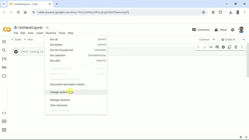249x140 pixels.
Task: Open cell editor settings gear
Action: pos(223,47)
